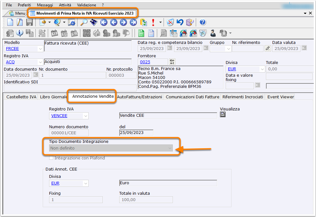The height and width of the screenshot is (217, 316).
Task: Switch to the AutoFatture/Estrazioni tab
Action: pos(139,97)
